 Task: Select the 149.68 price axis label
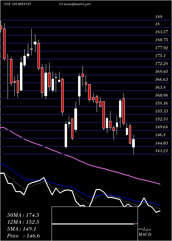pos(161,127)
